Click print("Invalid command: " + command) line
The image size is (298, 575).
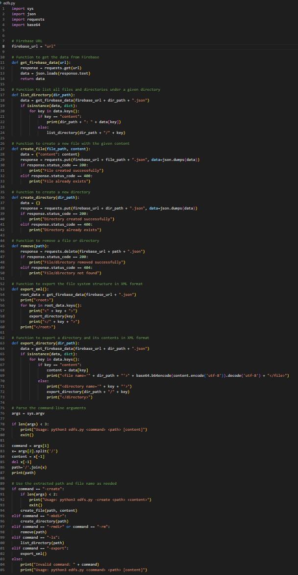(60, 564)
